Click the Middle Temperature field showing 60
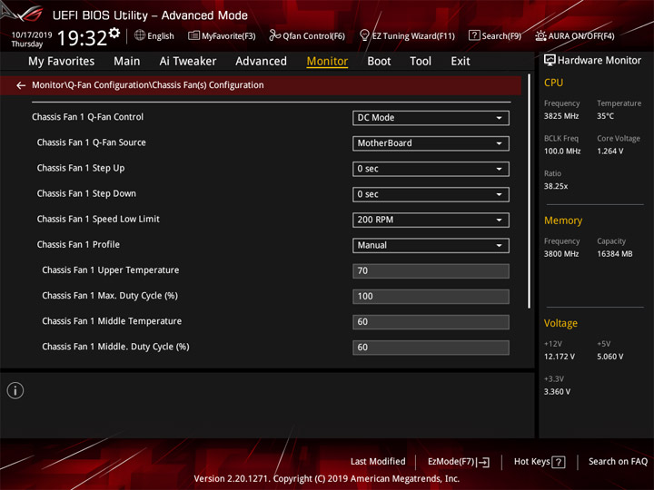This screenshot has width=654, height=490. [431, 322]
